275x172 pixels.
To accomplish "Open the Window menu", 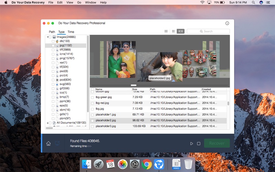I will (x=91, y=2).
